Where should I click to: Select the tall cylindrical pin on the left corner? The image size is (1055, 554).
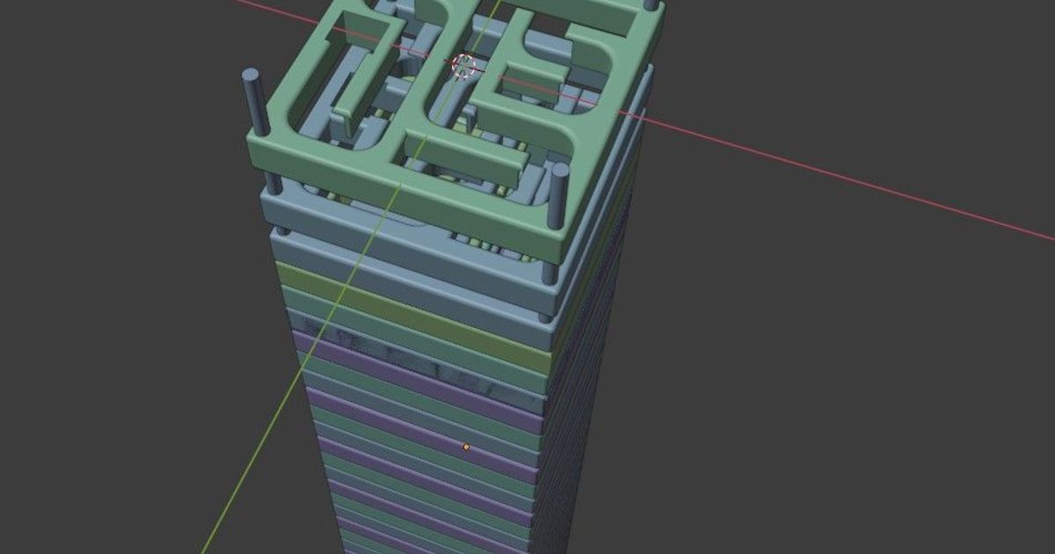click(x=252, y=106)
